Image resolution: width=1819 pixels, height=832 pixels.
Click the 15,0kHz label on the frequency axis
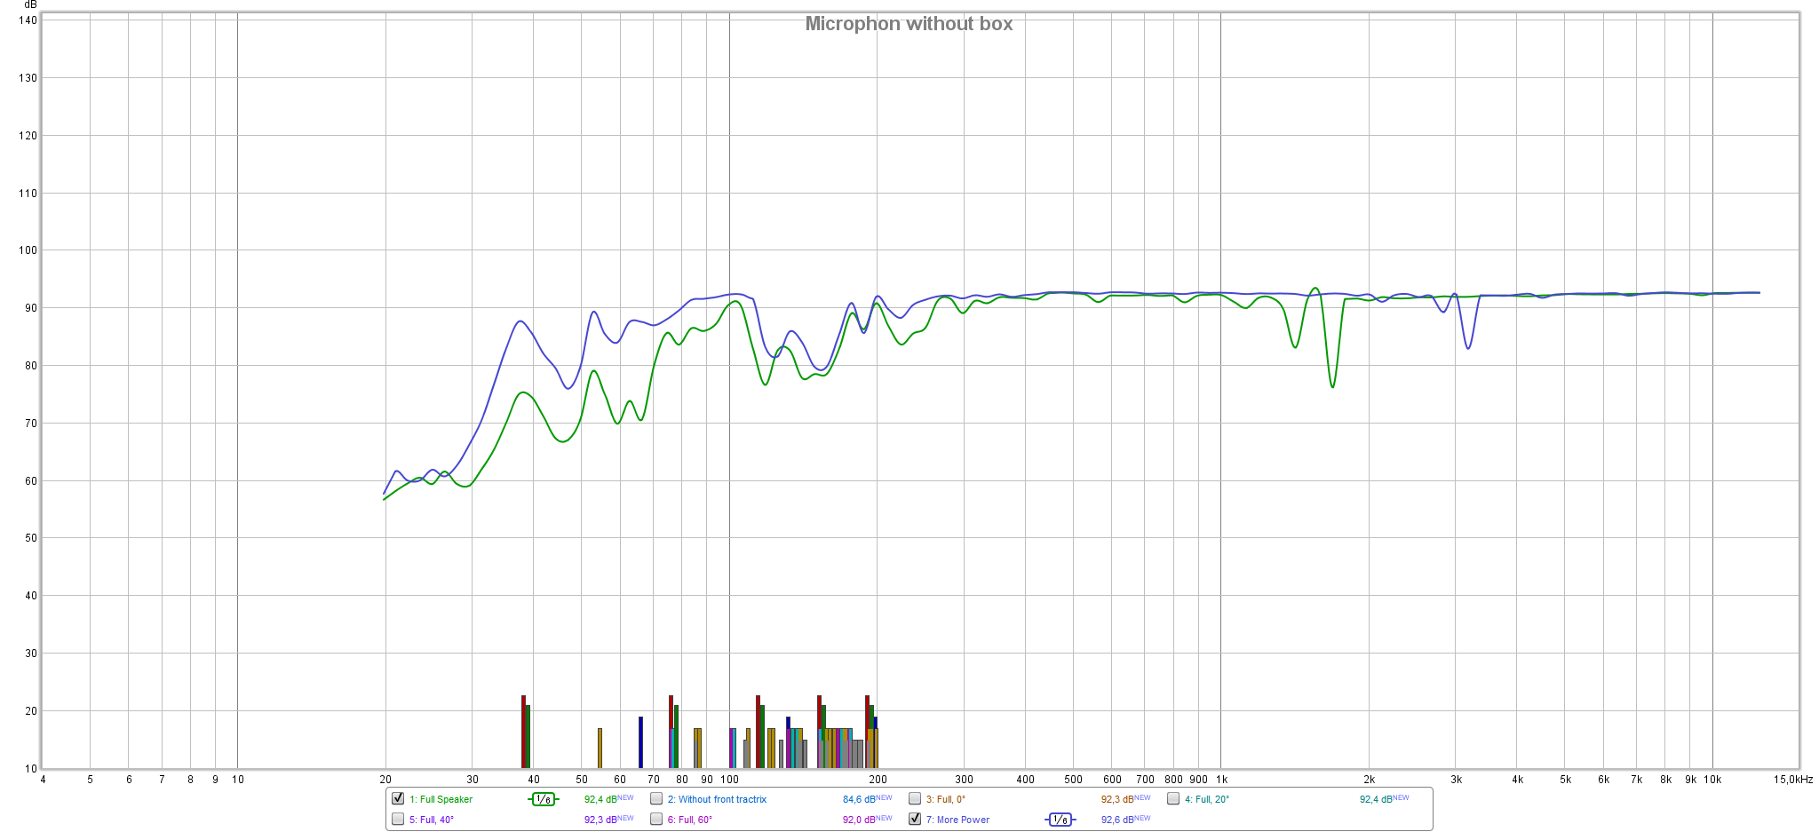1793,780
